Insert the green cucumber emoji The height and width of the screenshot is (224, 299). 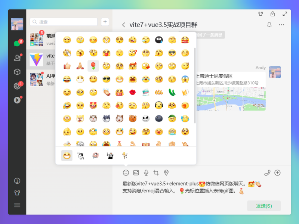click(172, 92)
